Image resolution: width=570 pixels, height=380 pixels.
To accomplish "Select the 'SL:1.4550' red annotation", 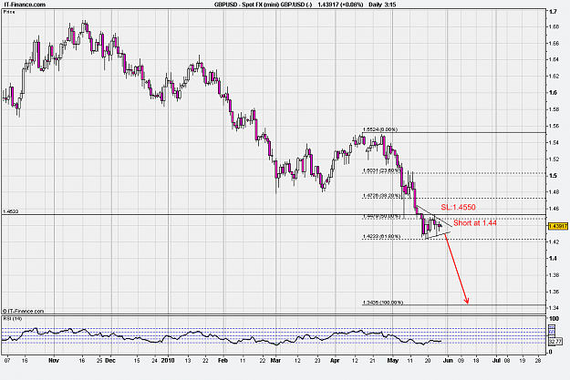I will coord(458,208).
